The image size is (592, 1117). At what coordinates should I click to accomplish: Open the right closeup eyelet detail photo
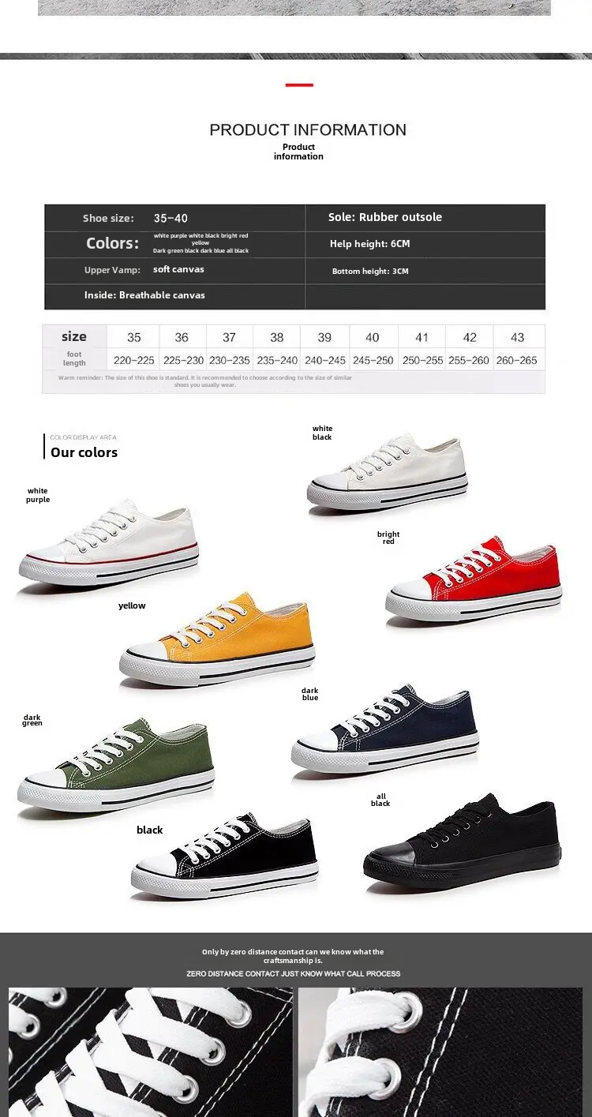(x=440, y=1051)
